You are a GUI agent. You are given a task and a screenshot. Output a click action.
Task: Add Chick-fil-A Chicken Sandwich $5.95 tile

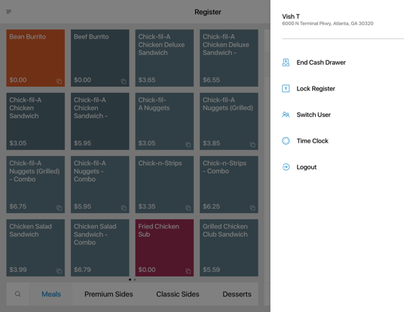click(100, 121)
